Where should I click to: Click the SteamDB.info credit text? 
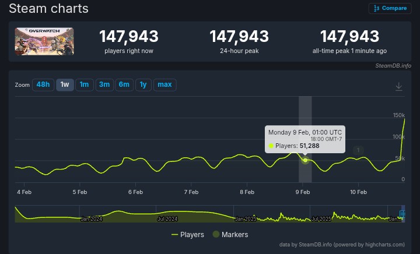[x=393, y=66]
